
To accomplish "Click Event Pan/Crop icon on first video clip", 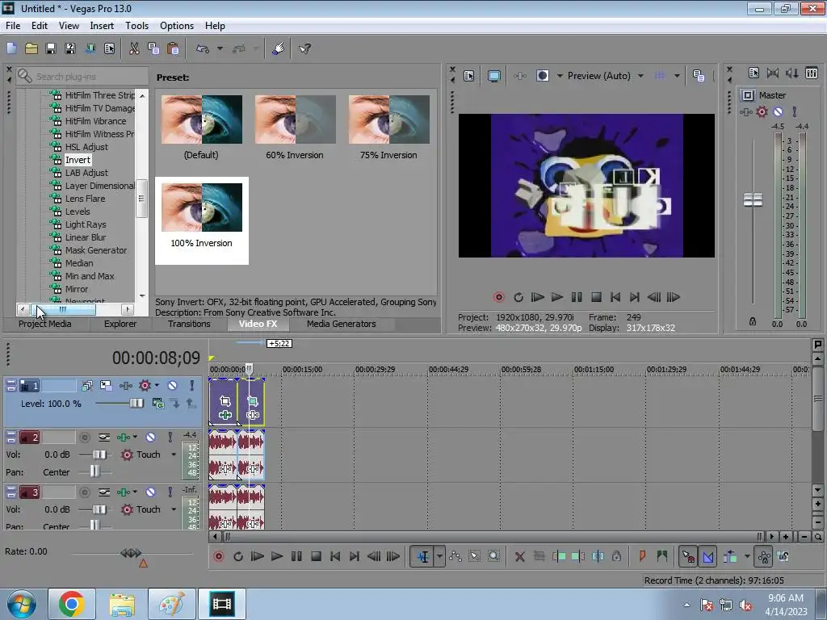I will tap(225, 401).
